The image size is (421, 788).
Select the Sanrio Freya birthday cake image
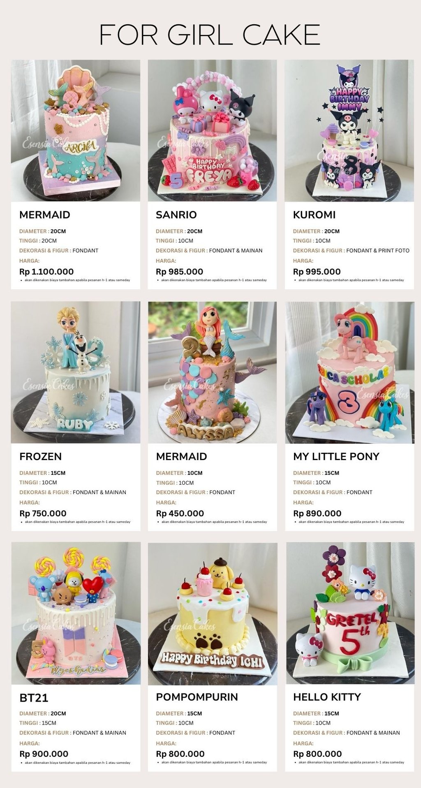coord(212,130)
